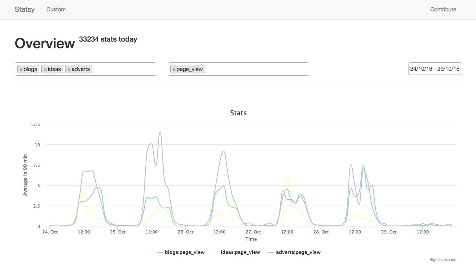Screen dimensions: 476x268
Task: Click empty space in the page_view tag selector
Action: point(257,69)
